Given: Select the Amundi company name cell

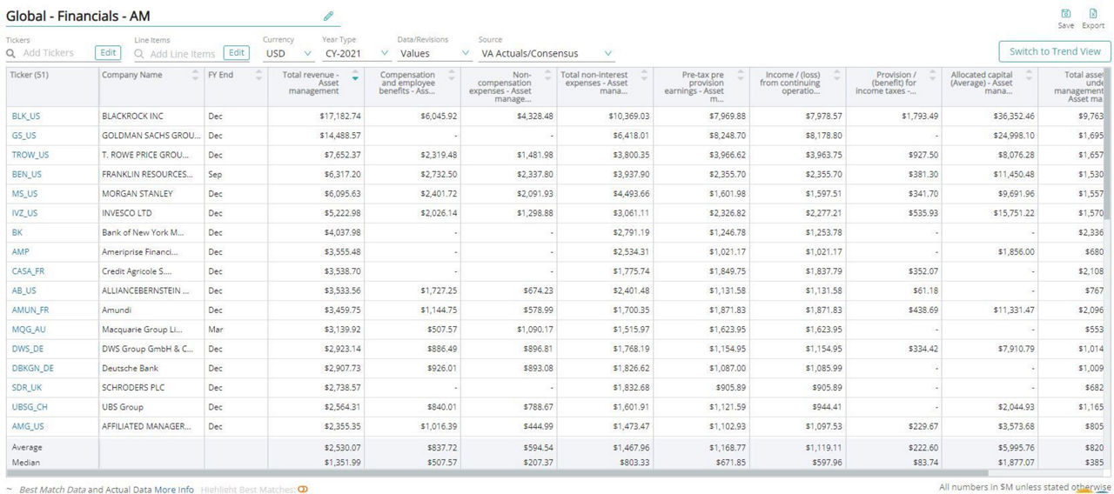Looking at the screenshot, I should click(x=151, y=310).
